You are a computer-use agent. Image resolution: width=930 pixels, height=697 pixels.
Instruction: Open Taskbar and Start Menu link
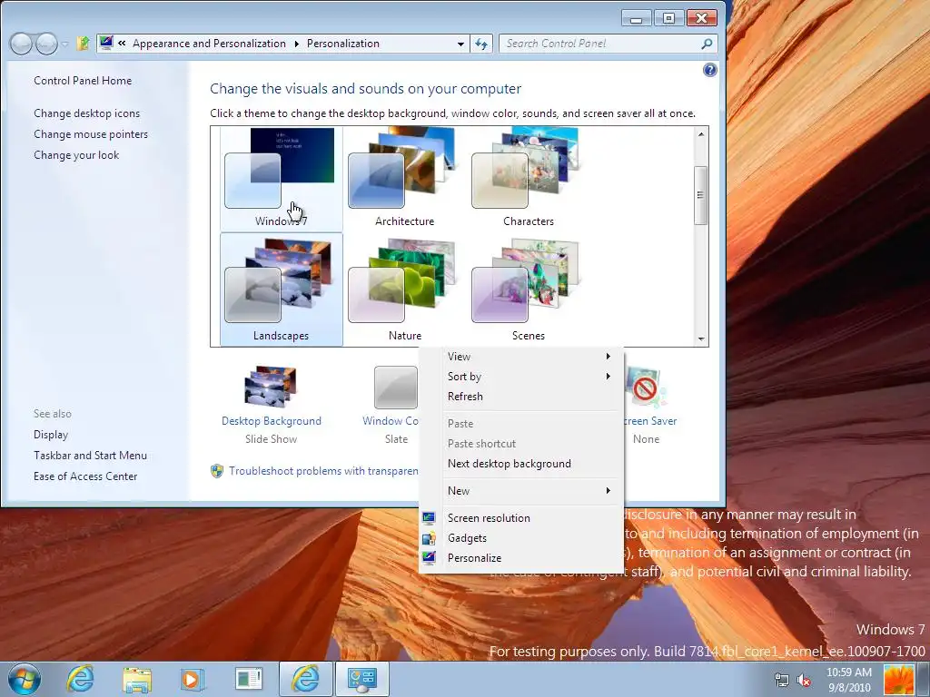(x=90, y=456)
